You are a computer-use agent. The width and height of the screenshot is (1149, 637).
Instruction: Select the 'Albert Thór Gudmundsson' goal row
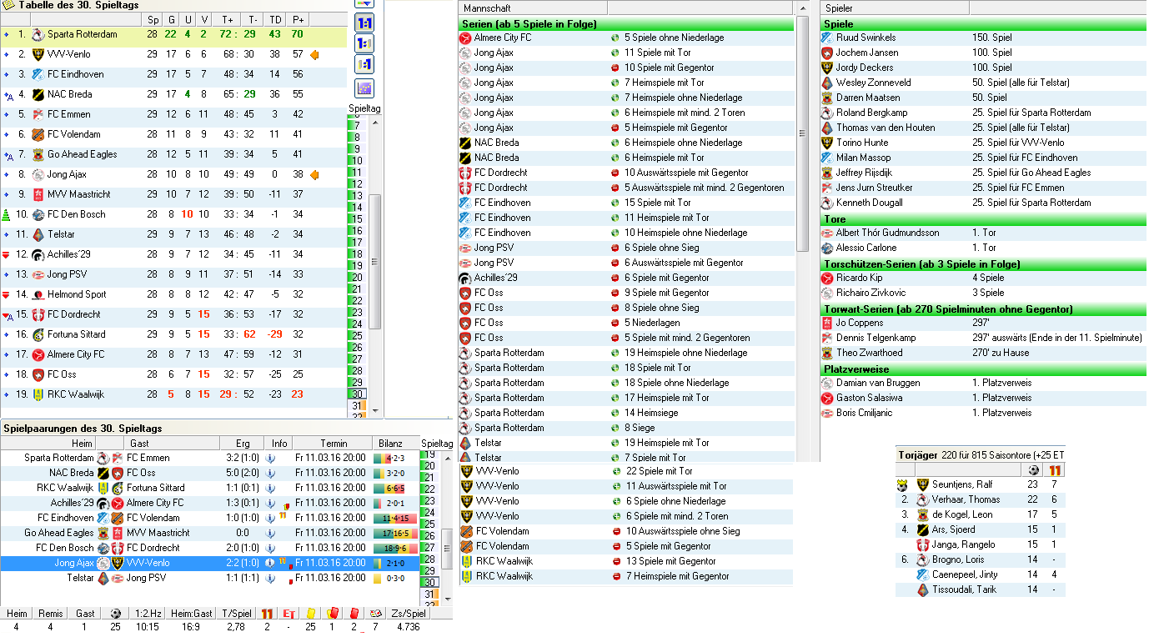(984, 233)
